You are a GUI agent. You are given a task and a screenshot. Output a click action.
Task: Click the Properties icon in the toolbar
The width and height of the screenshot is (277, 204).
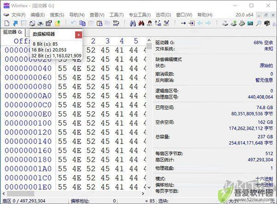pyautogui.click(x=48, y=23)
